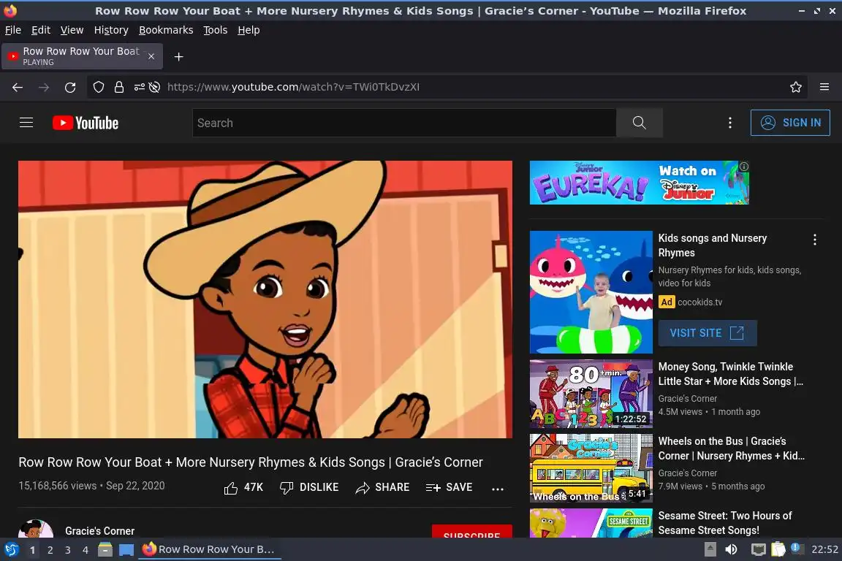Screen dimensions: 842x561
Task: Click the browser forward arrow
Action: pyautogui.click(x=44, y=87)
